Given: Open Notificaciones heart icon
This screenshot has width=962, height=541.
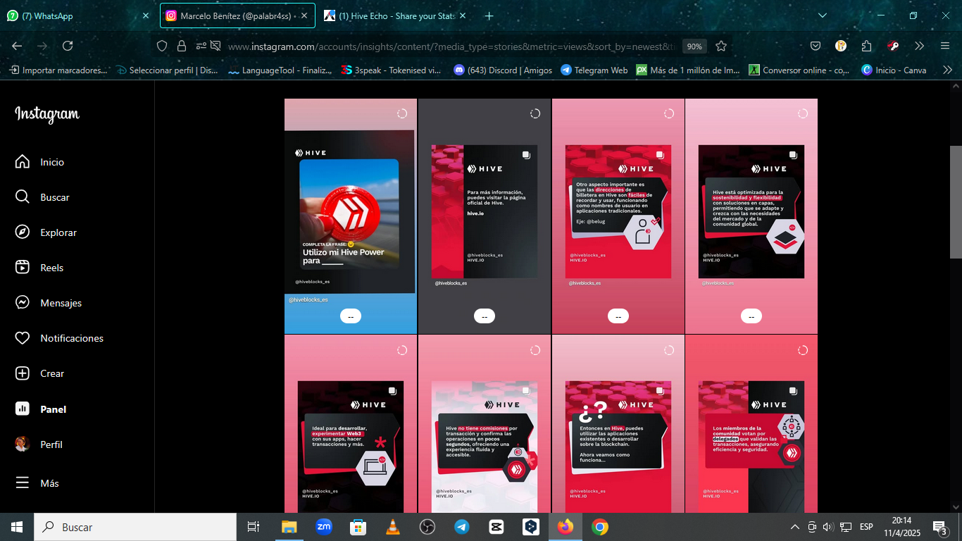Looking at the screenshot, I should (23, 338).
